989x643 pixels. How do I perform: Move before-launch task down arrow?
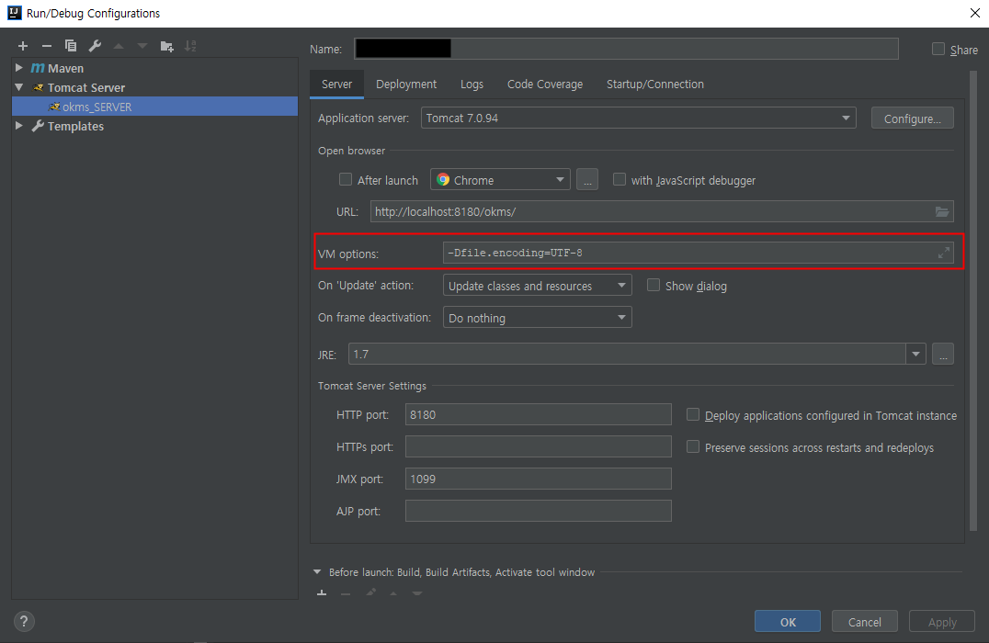pos(417,593)
